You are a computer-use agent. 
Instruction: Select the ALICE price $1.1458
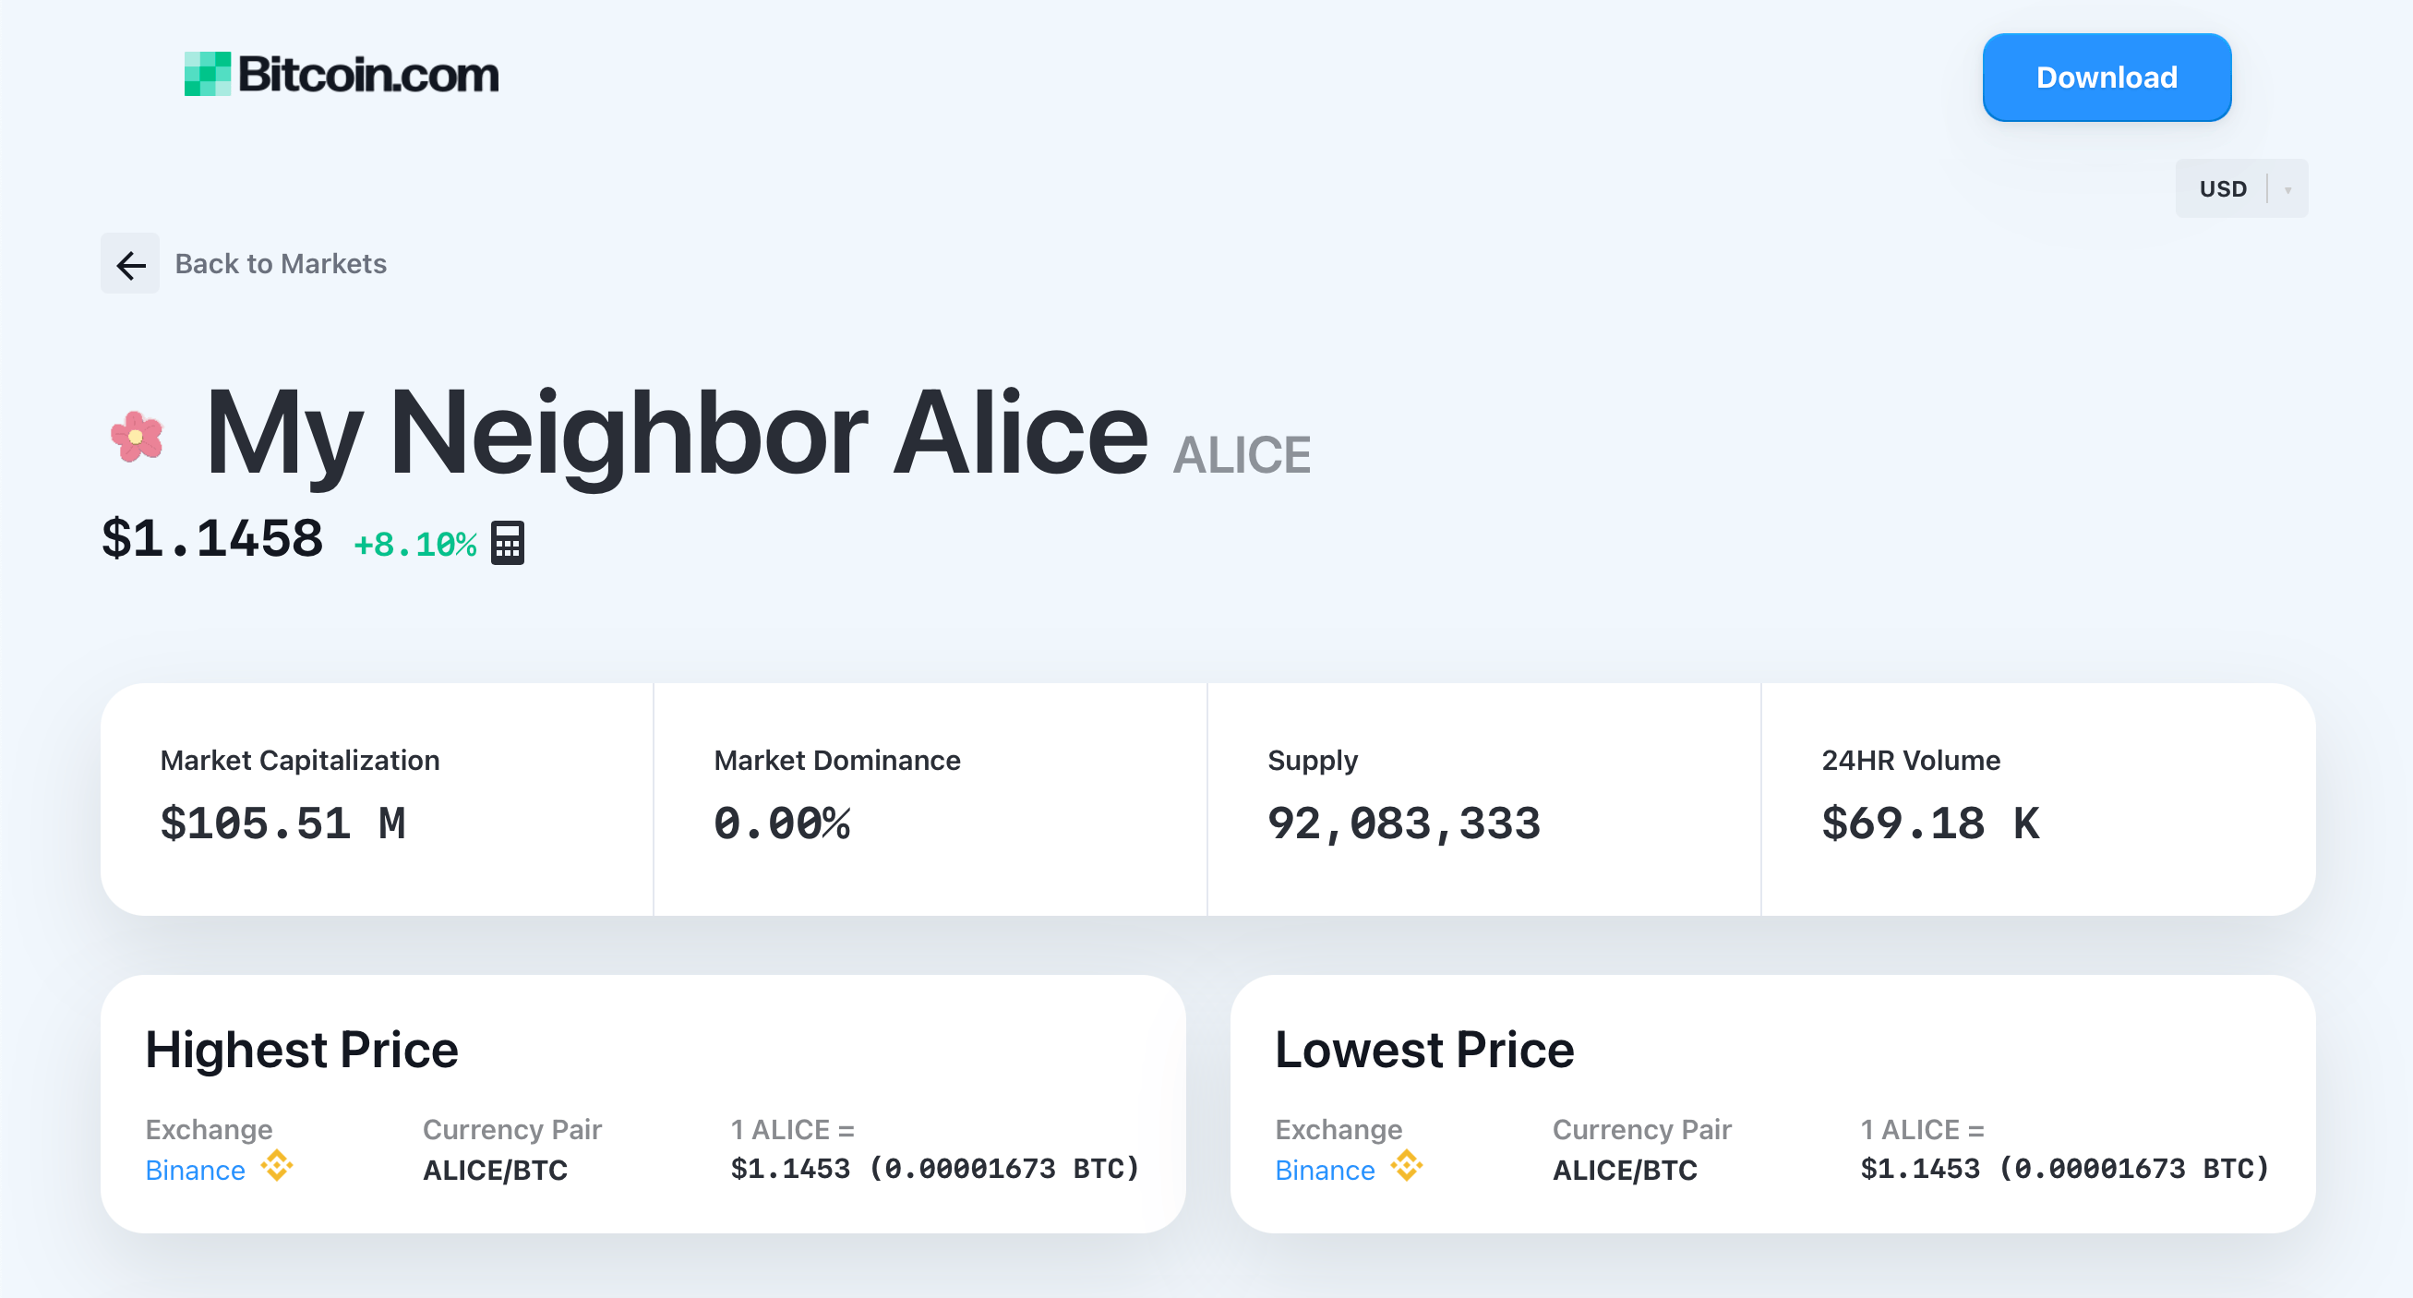click(x=211, y=538)
